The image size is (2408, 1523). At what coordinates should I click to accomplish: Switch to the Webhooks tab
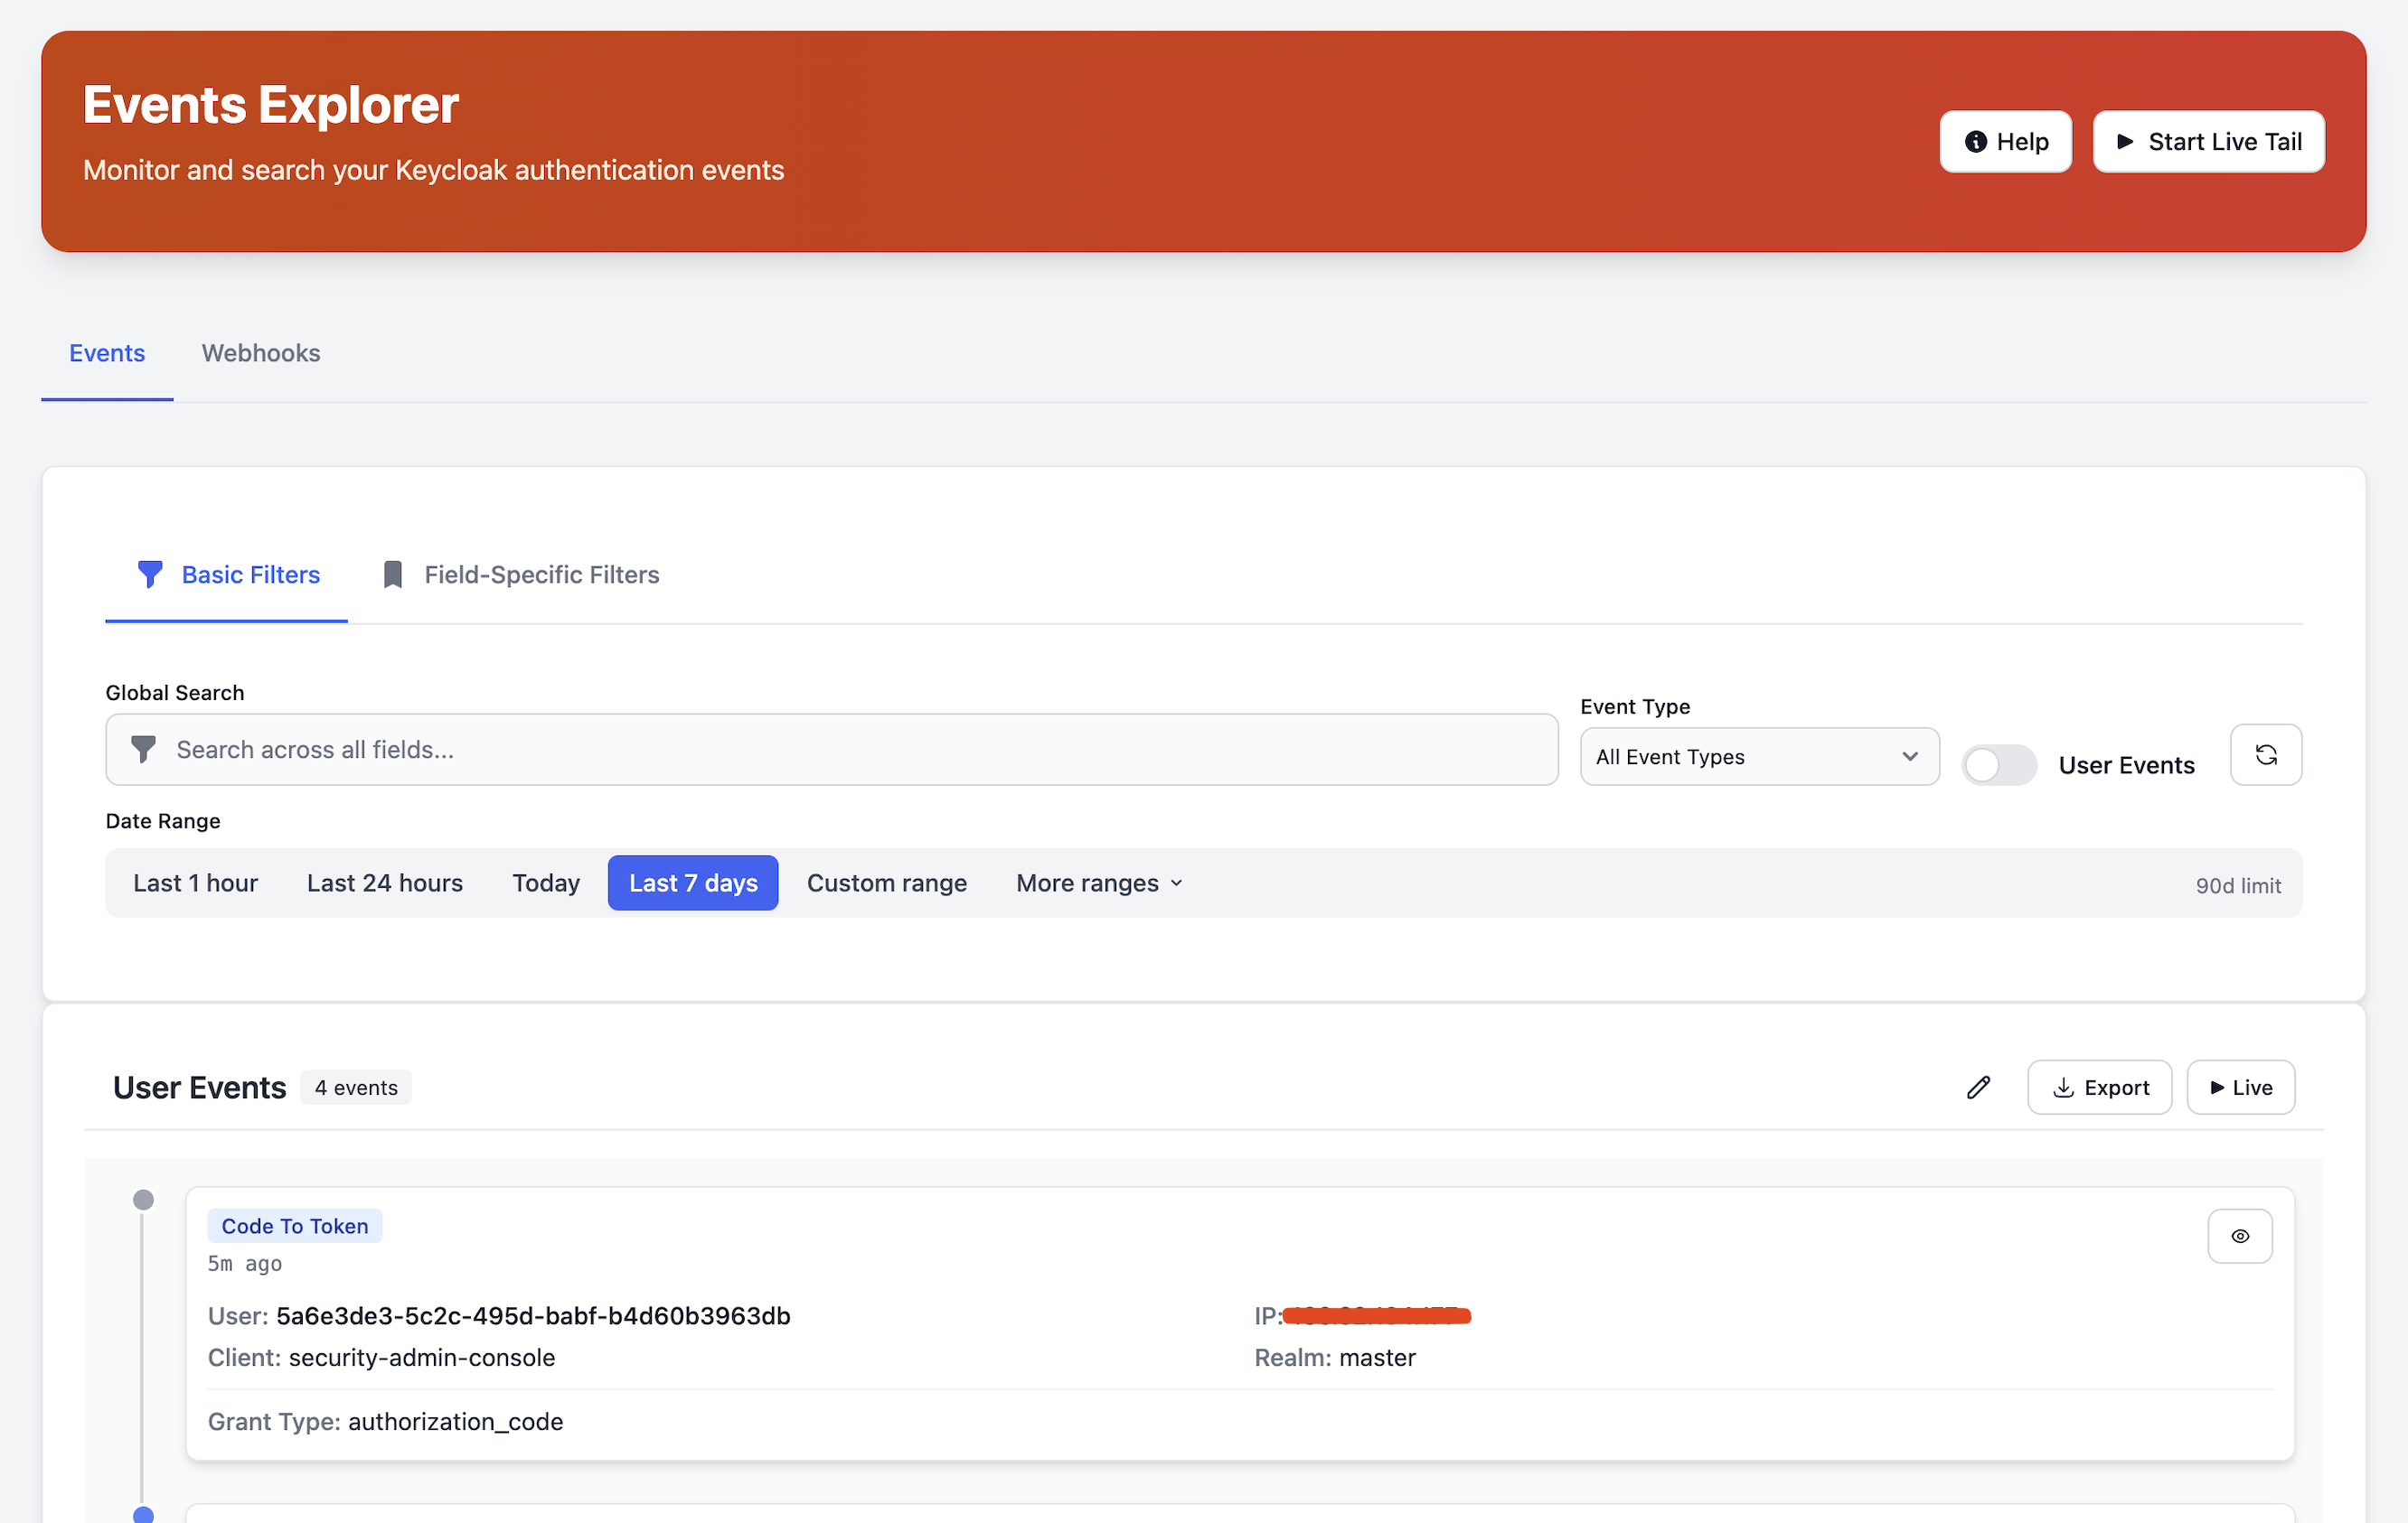coord(260,353)
